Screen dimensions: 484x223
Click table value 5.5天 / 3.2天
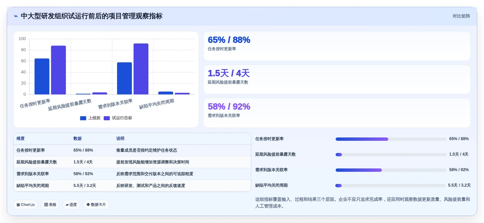[x=85, y=186]
